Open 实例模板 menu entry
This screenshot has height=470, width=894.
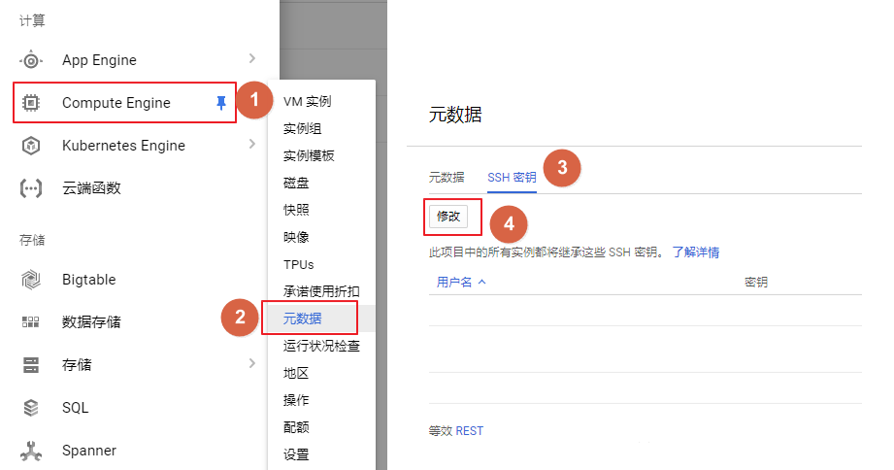point(309,155)
